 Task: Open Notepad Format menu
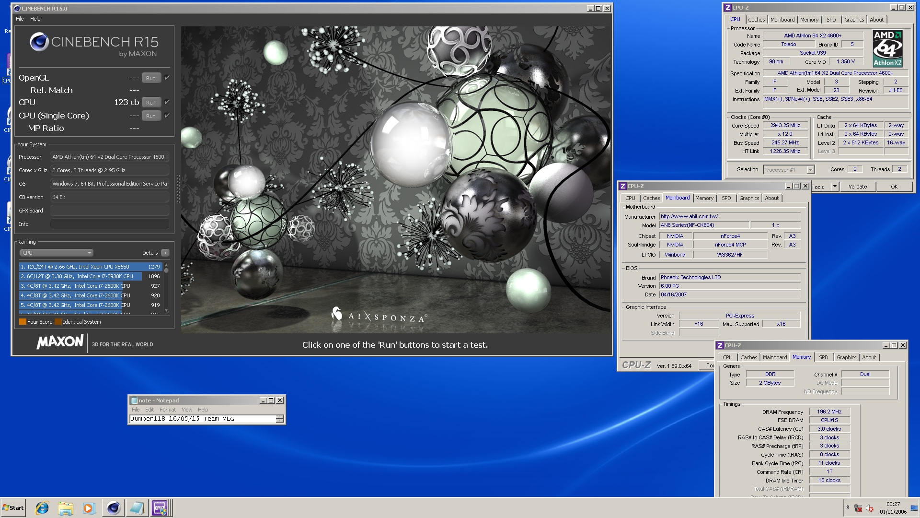[x=168, y=410]
